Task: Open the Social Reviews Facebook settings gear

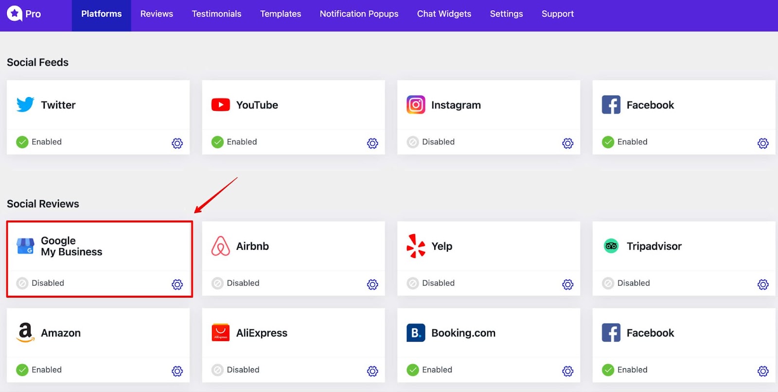Action: pyautogui.click(x=763, y=372)
